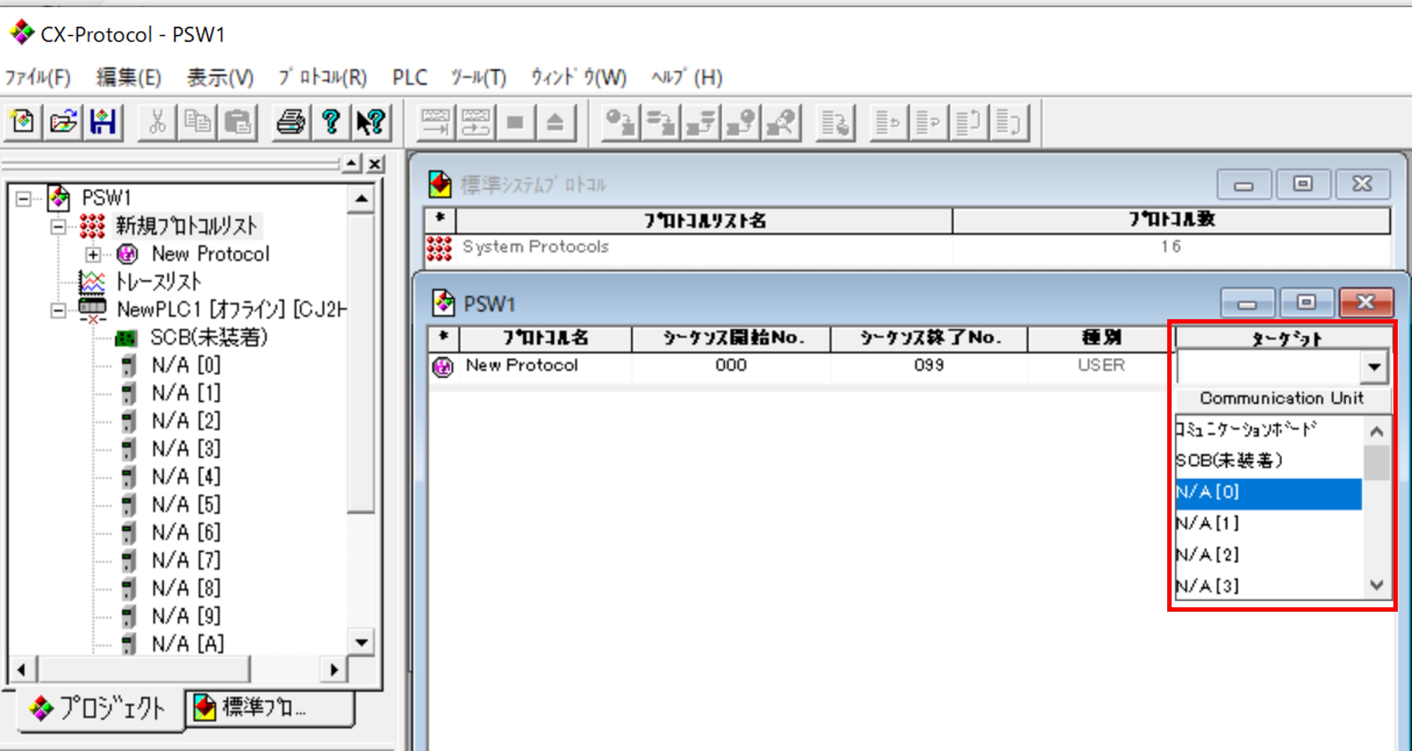This screenshot has height=751, width=1412.
Task: Select N/A [5] unit in project tree
Action: pyautogui.click(x=186, y=504)
